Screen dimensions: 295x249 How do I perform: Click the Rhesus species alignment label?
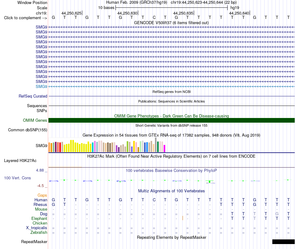[40, 204]
